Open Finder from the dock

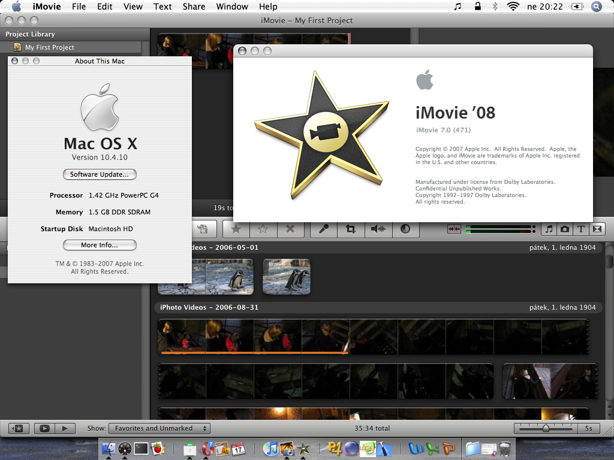point(109,448)
